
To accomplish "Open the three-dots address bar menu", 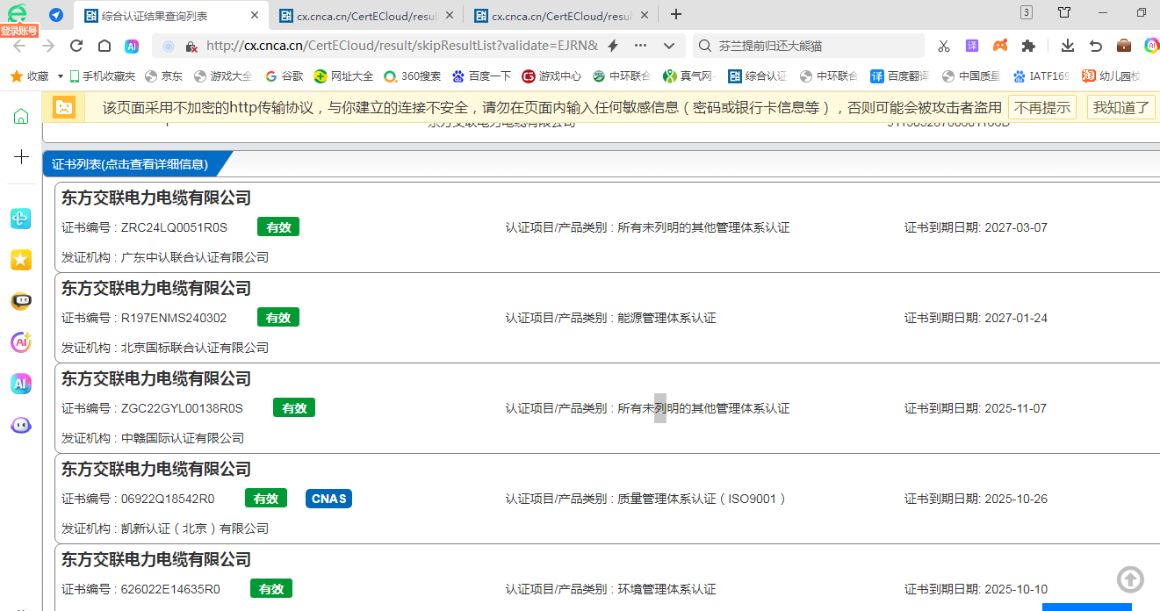I will [x=640, y=46].
